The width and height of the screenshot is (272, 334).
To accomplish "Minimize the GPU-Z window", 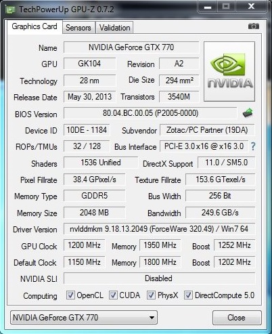I will [208, 7].
